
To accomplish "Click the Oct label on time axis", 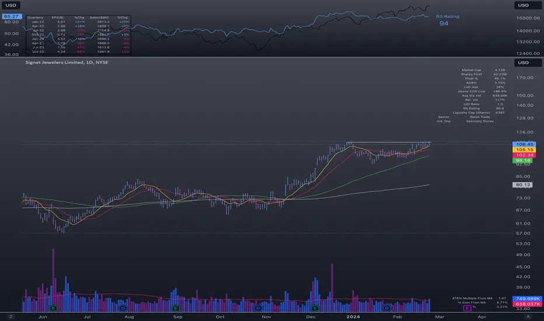I will coord(220,316).
